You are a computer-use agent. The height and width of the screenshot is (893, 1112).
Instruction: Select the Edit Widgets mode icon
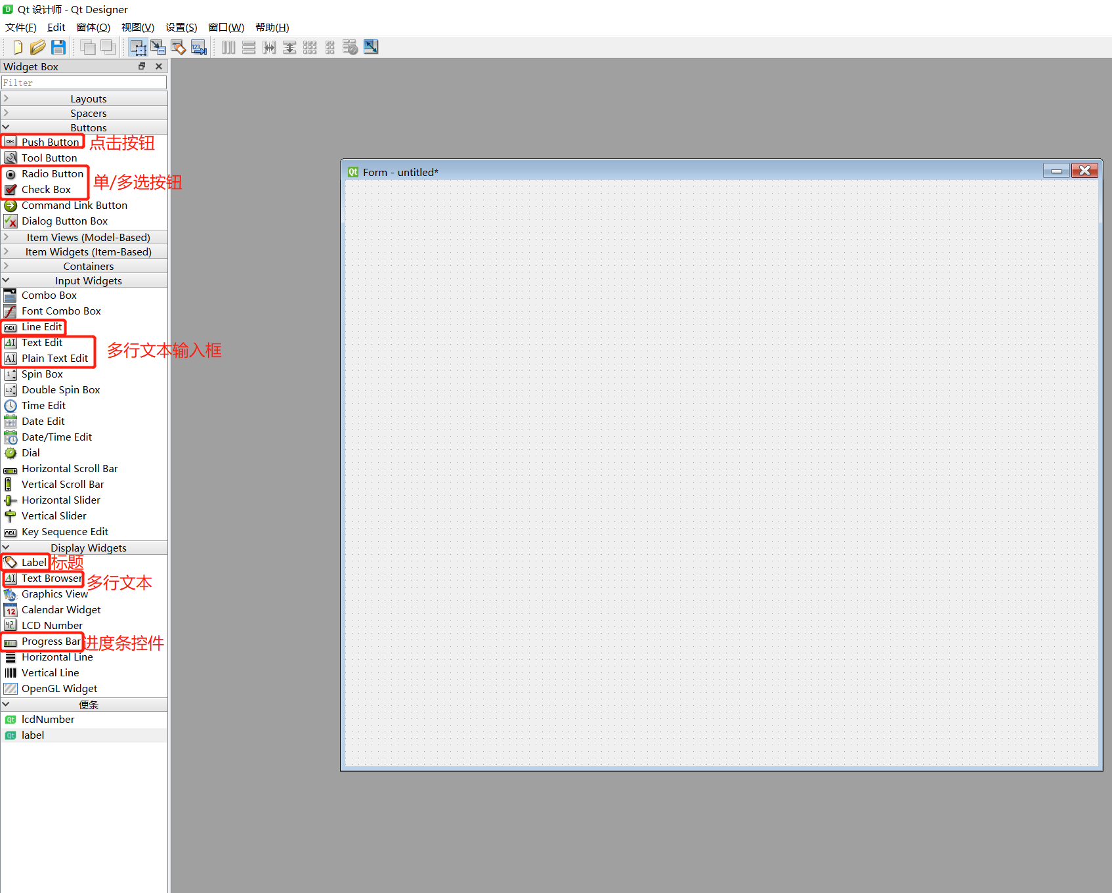pos(138,47)
